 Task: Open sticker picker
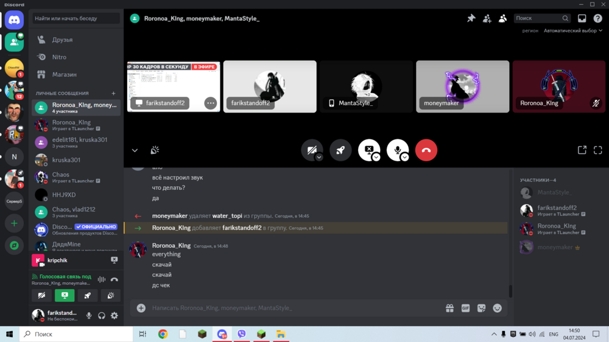pyautogui.click(x=481, y=309)
